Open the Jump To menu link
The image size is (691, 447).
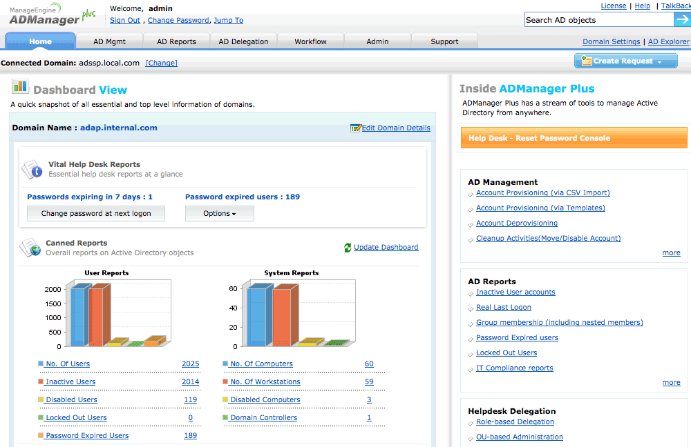tap(228, 20)
